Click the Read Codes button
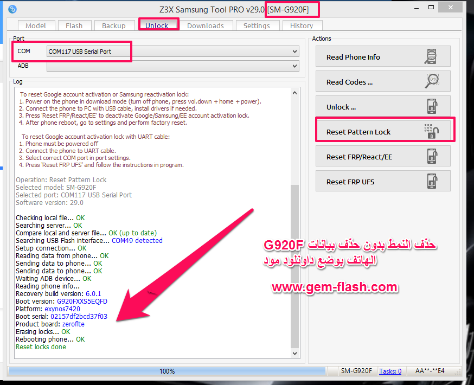The height and width of the screenshot is (385, 474). [x=383, y=81]
